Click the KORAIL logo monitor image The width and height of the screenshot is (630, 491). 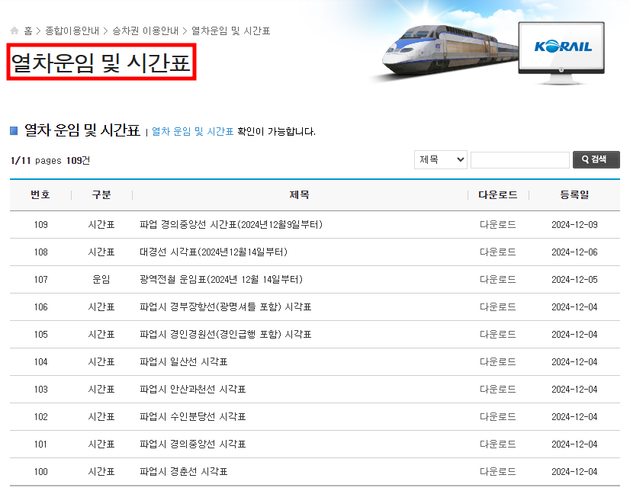561,52
